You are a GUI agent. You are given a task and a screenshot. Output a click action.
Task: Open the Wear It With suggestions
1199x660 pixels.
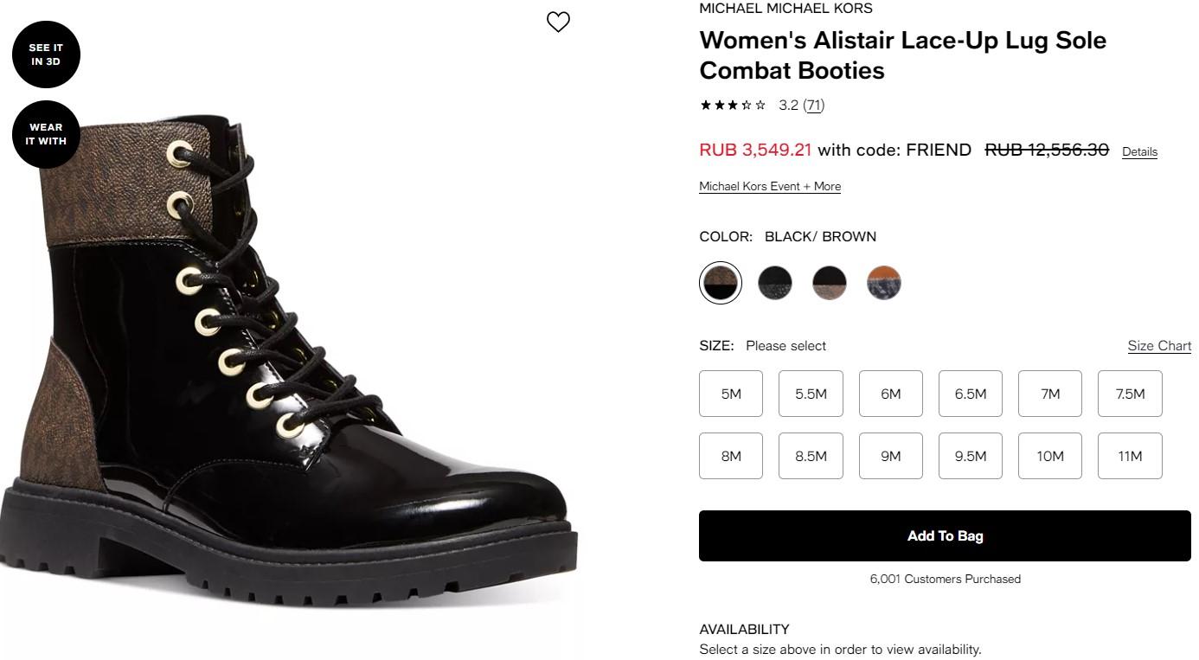46,134
